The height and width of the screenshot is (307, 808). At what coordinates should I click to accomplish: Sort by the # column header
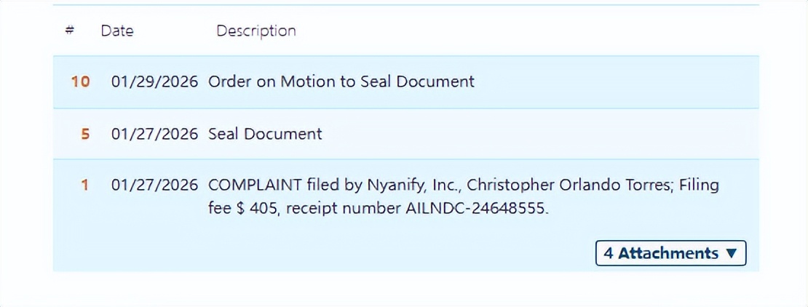point(70,31)
